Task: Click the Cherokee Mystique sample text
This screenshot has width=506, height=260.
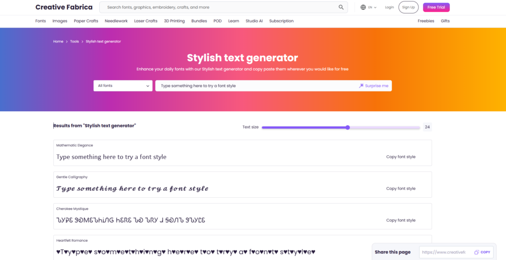Action: coord(130,220)
